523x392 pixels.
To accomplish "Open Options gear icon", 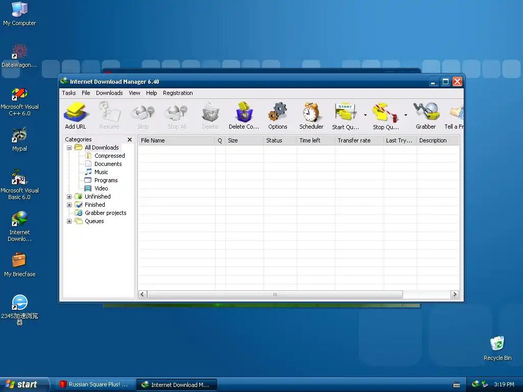I will tap(277, 115).
